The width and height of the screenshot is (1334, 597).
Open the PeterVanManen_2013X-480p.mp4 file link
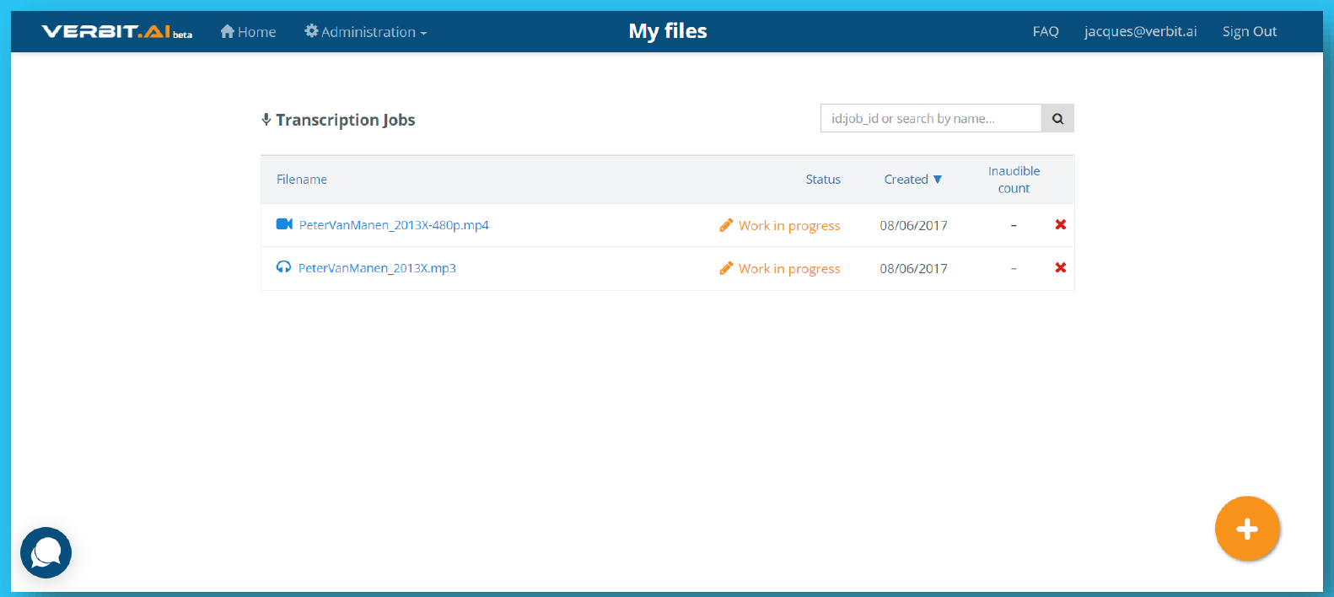[394, 225]
